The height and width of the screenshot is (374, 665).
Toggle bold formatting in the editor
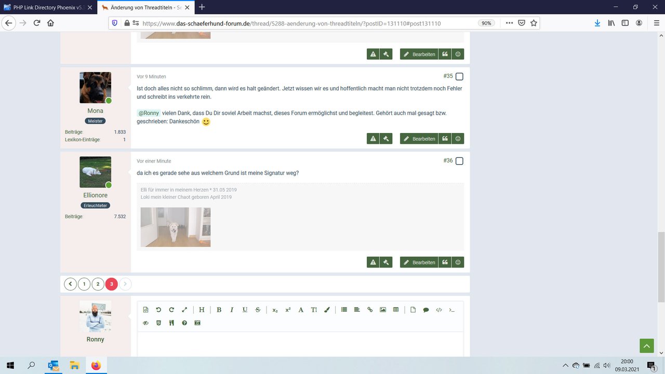(x=219, y=310)
